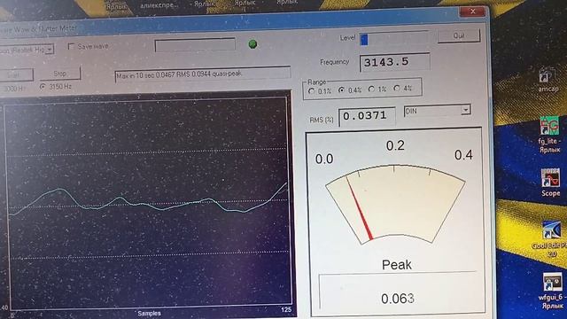Click the Max in 10 sec status field
Viewport: 567px width, 319px height.
(203, 74)
